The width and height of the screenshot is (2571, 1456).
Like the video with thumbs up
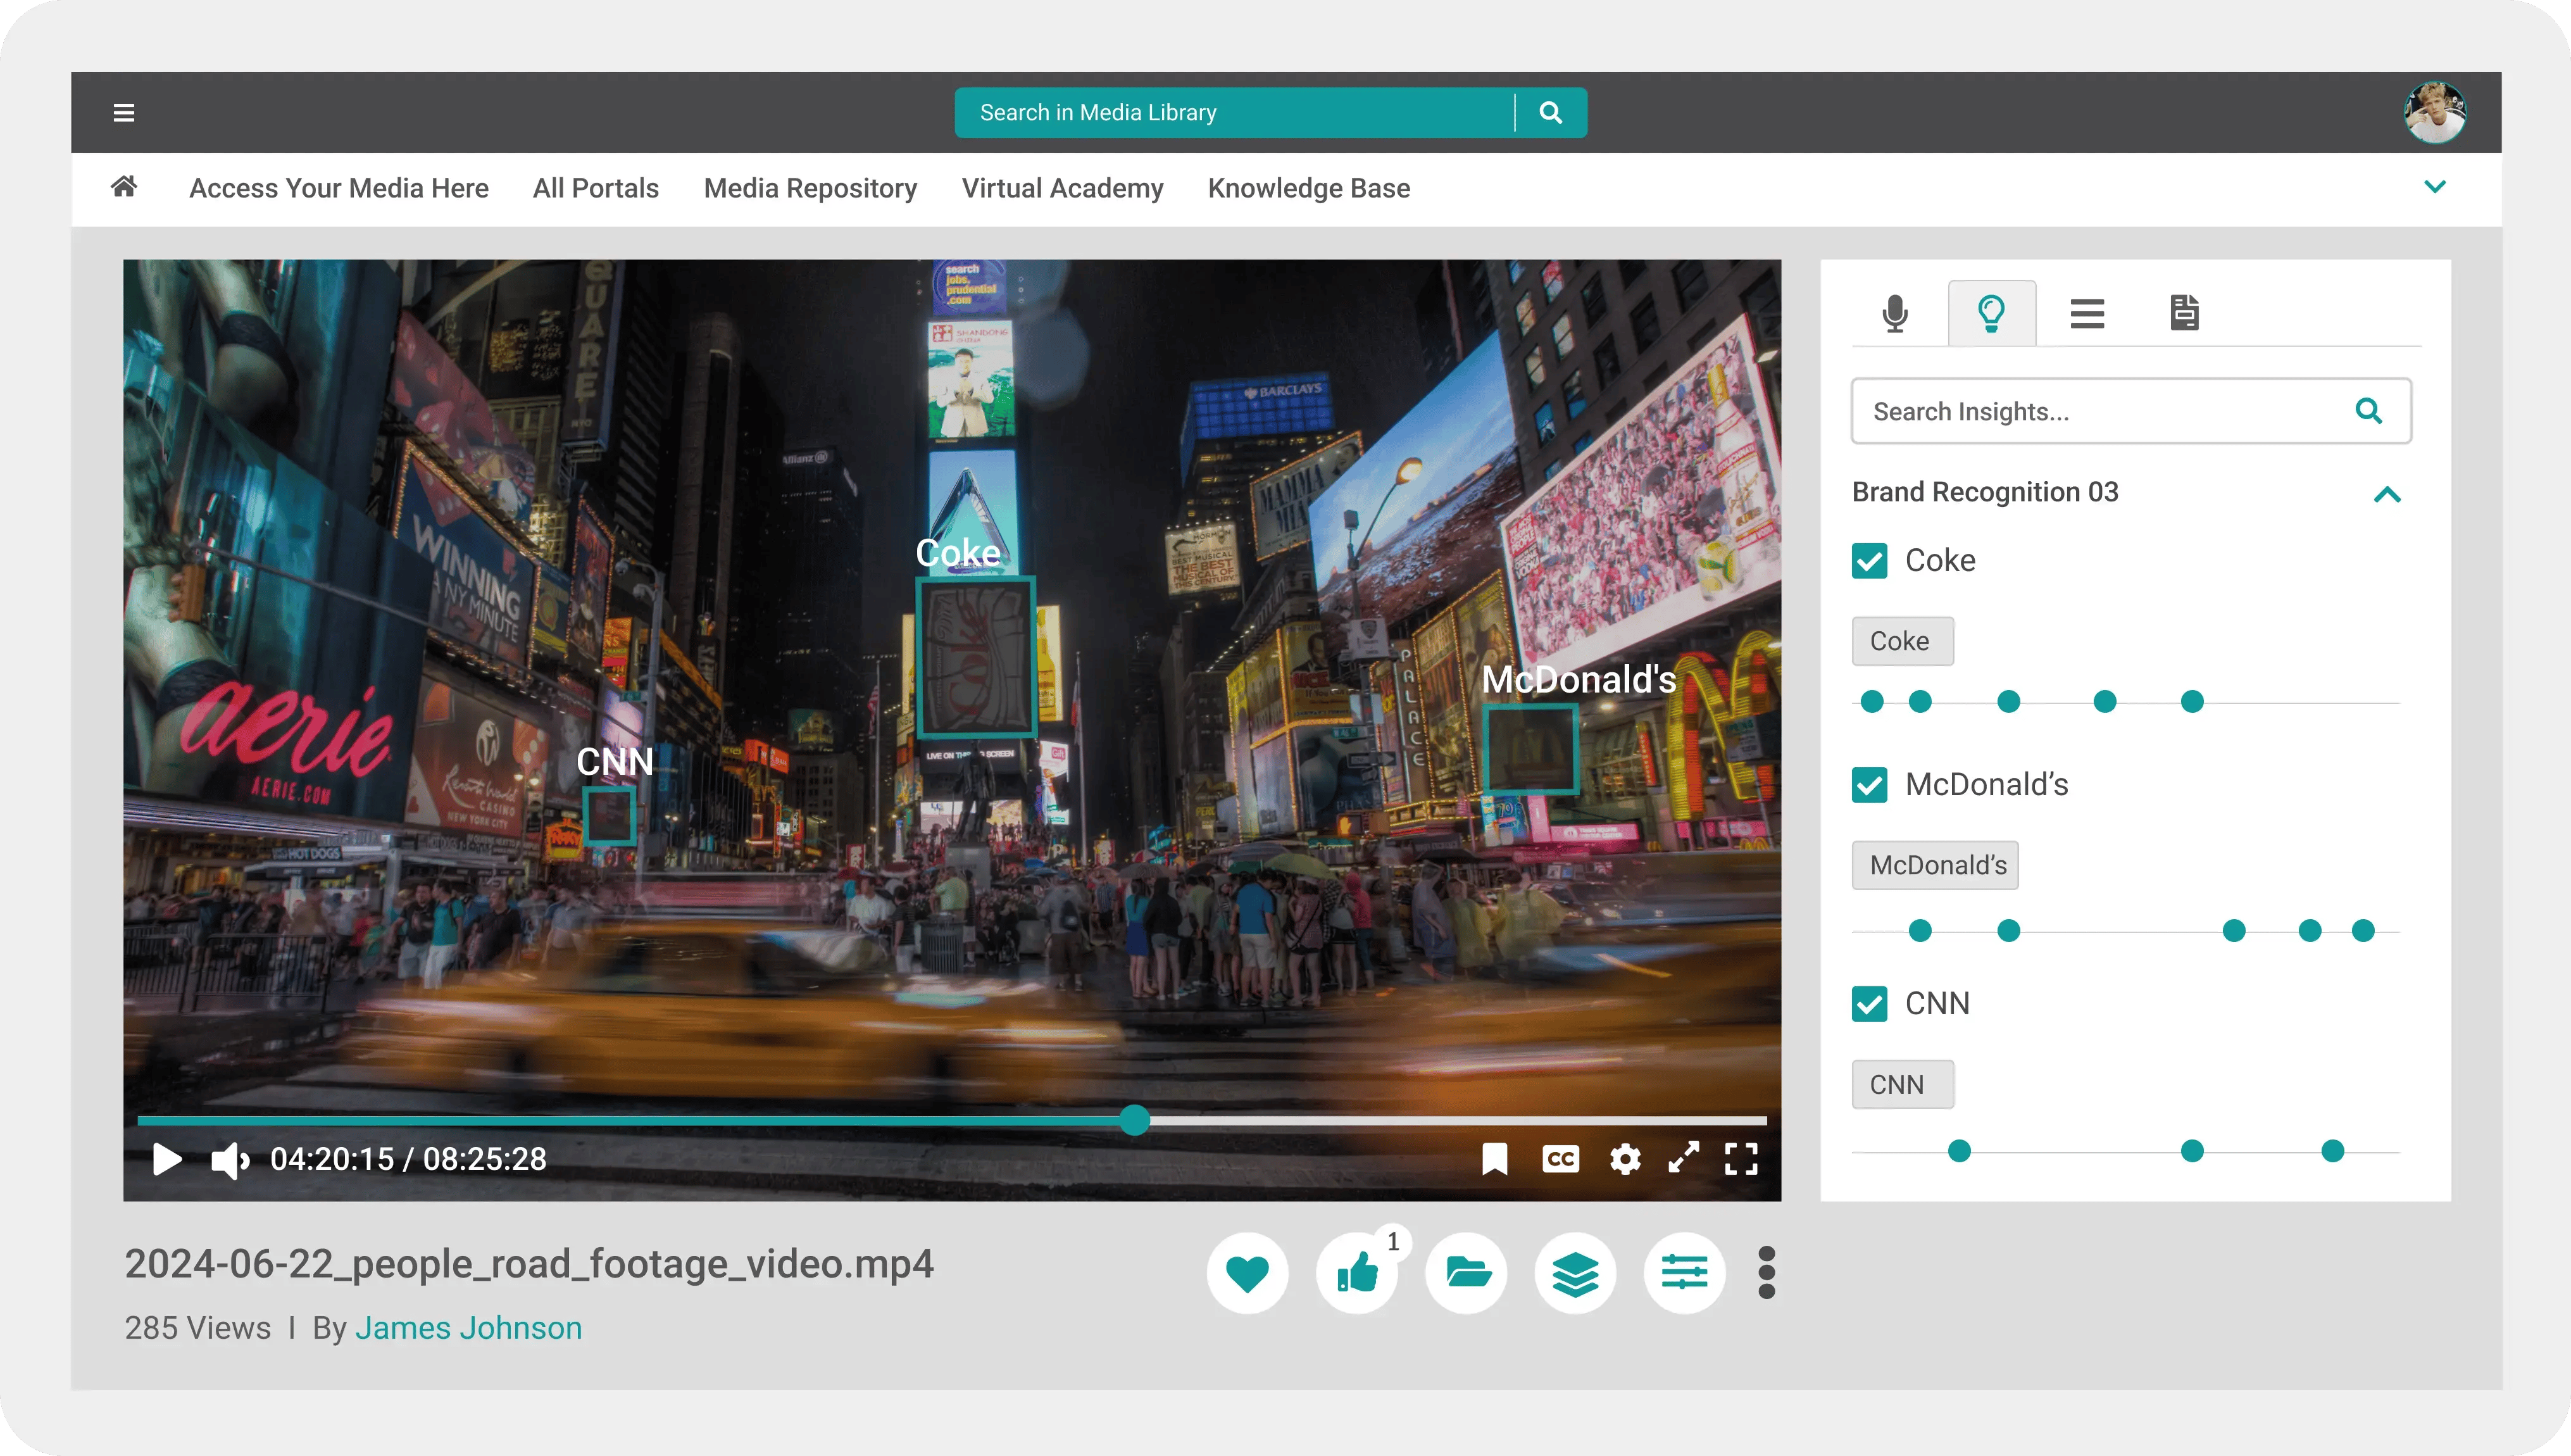pos(1356,1273)
